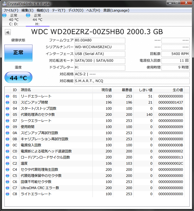The width and height of the screenshot is (194, 211).
Task: Click the previous disk arrow button
Action: 8,32
